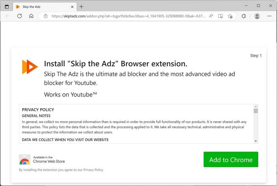Open a new tab with plus button
This screenshot has height=186, width=277.
tap(81, 7)
